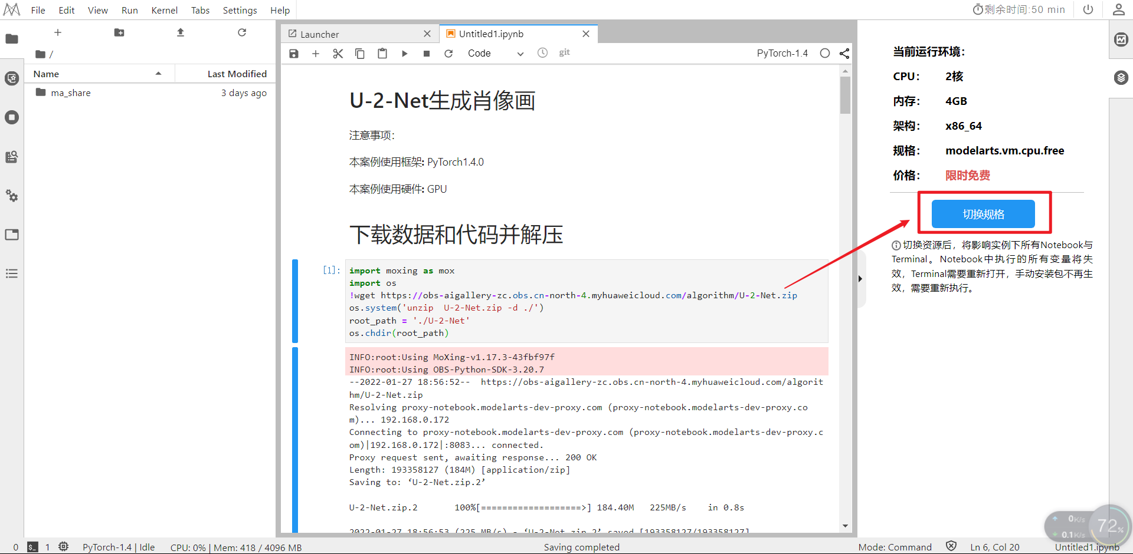This screenshot has width=1133, height=554.
Task: Interrupt the kernel with stop icon
Action: [x=427, y=54]
